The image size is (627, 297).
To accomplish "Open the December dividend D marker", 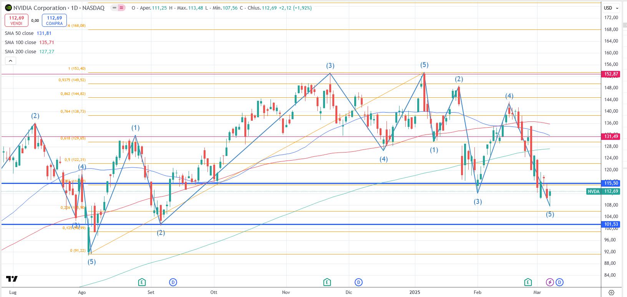I will click(x=358, y=282).
